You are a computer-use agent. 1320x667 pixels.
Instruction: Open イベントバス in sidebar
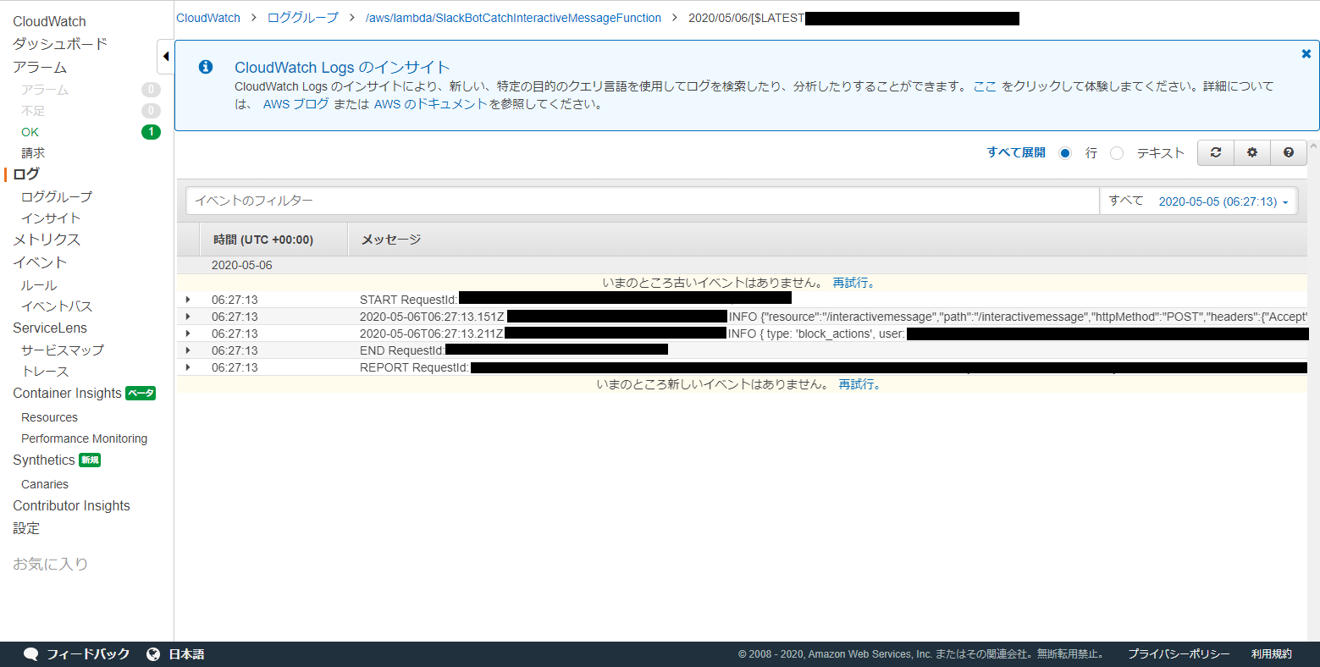(x=57, y=306)
